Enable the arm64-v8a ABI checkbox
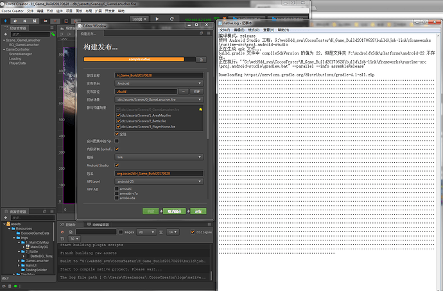This screenshot has width=443, height=291. click(x=117, y=198)
